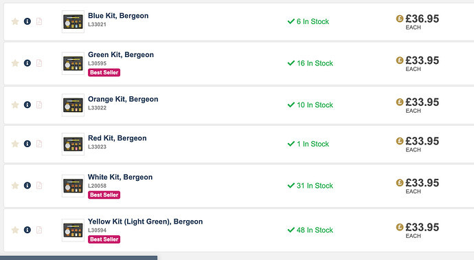Click the £36.95 price for Blue Kit

point(422,19)
